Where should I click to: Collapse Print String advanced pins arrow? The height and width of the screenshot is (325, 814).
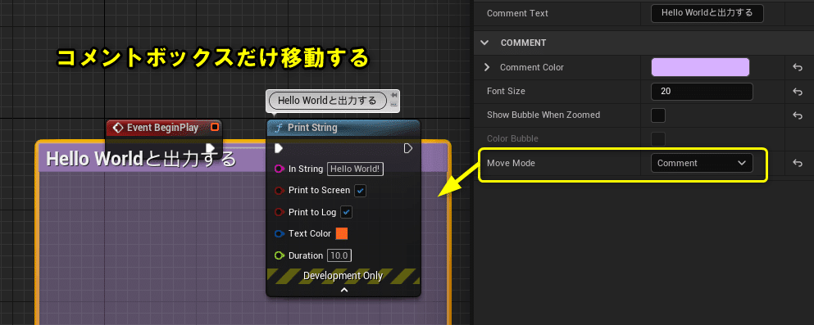(343, 291)
